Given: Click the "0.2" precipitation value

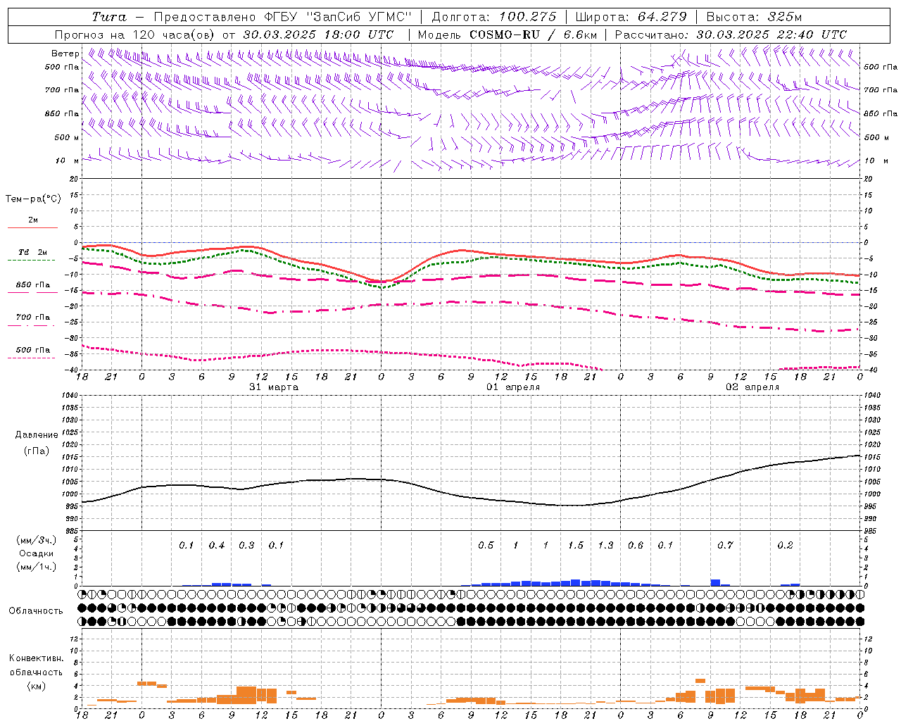Looking at the screenshot, I should [x=785, y=546].
